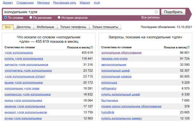This screenshot has width=194, height=121.
Task: Open query 'компрессор +для холодильника'
Action: [27, 95]
